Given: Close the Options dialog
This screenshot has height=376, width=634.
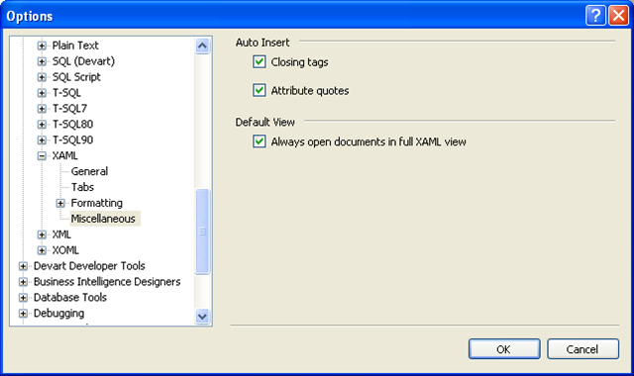Looking at the screenshot, I should click(618, 16).
